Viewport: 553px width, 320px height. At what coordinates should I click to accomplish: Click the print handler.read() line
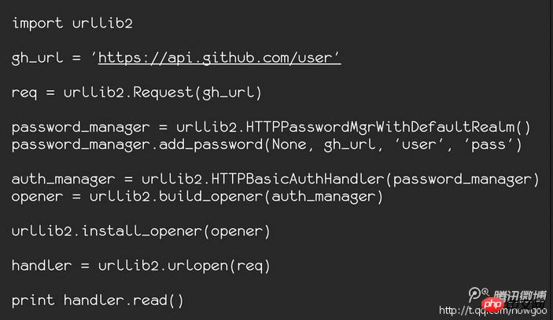tap(98, 300)
